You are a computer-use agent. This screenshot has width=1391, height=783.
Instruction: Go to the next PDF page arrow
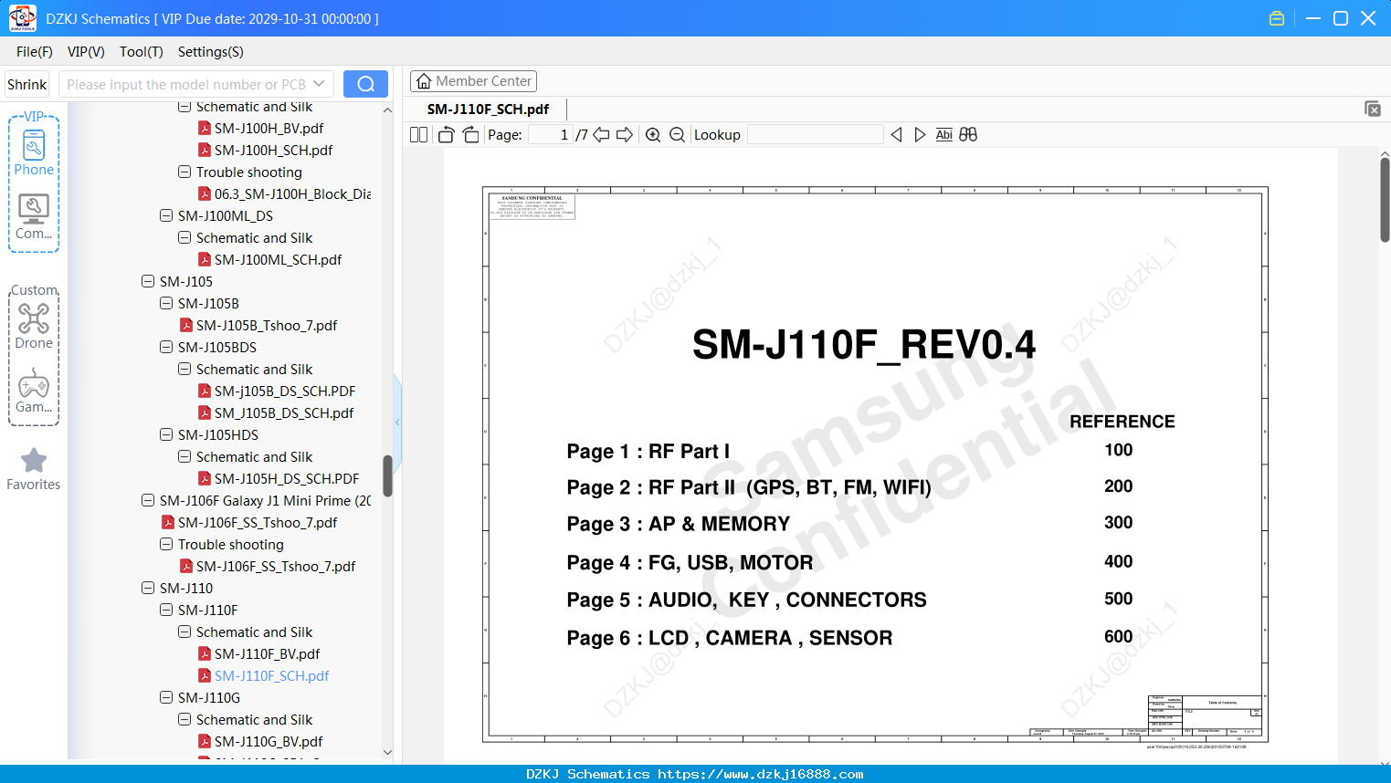pos(625,135)
